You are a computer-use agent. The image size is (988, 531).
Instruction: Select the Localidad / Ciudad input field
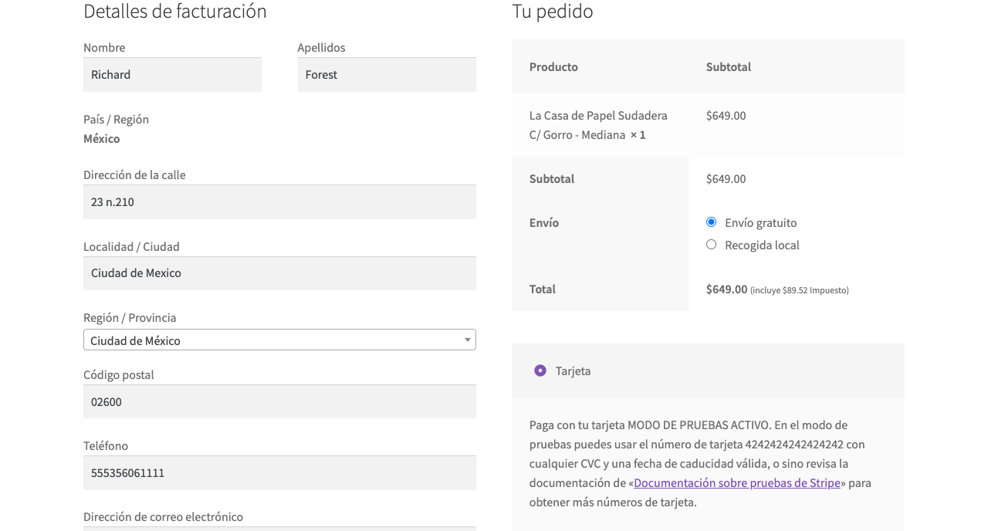pyautogui.click(x=279, y=273)
